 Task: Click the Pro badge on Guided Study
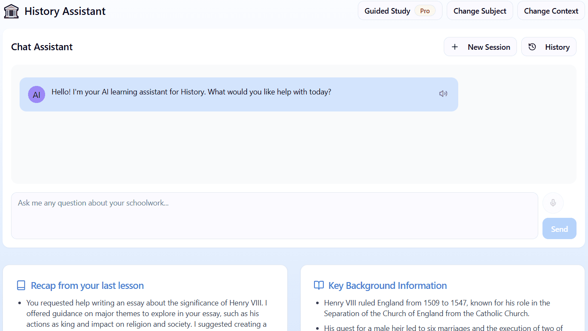(x=425, y=11)
